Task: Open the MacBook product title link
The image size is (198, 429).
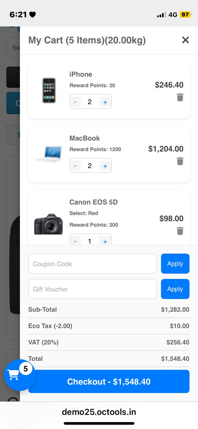Action: [x=84, y=138]
